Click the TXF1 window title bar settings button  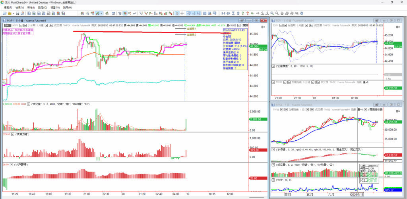pyautogui.click(x=377, y=21)
